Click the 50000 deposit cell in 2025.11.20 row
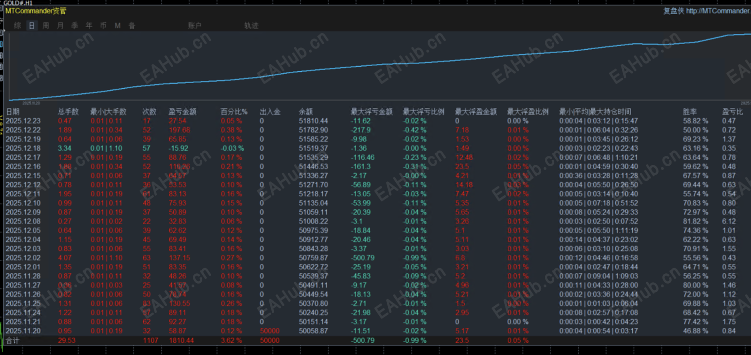 (x=270, y=331)
